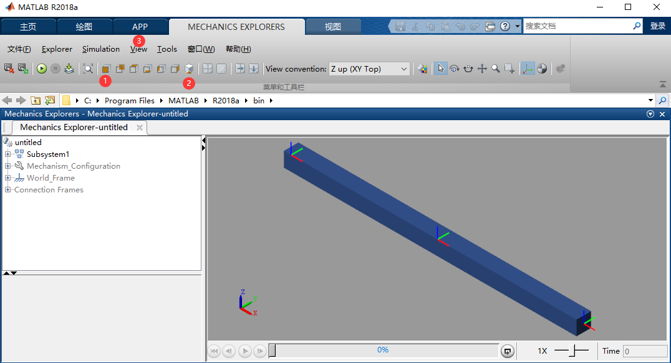Select the Right view cube icon

pyautogui.click(x=175, y=68)
